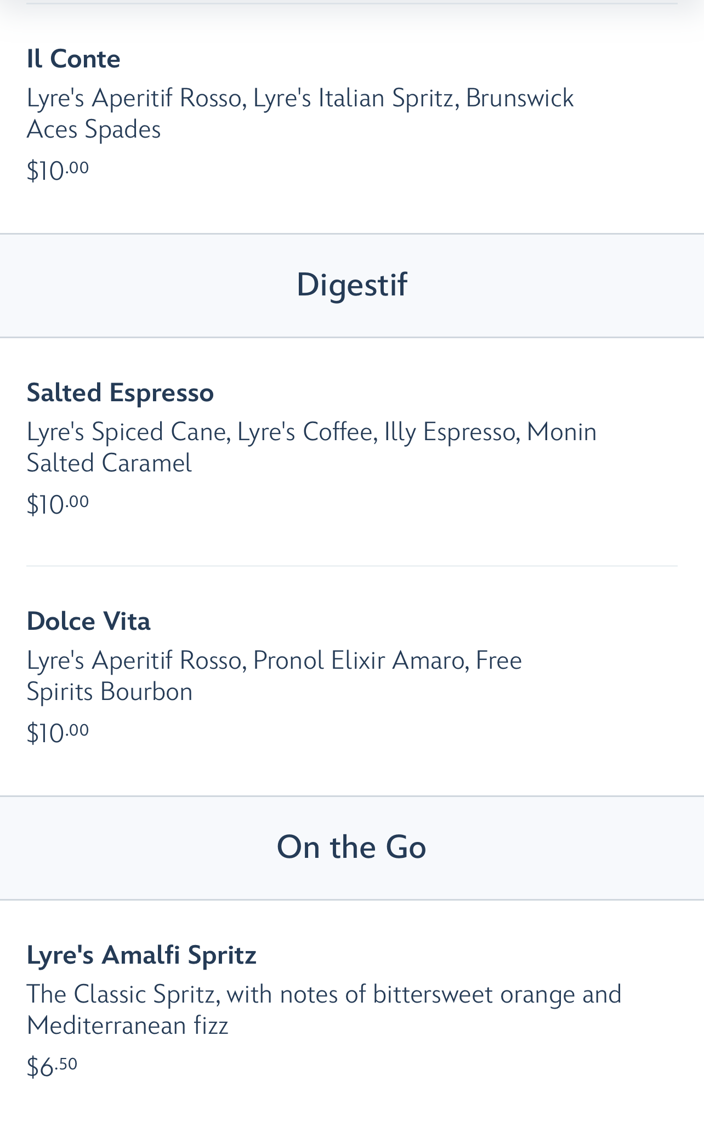Viewport: 704px width, 1127px height.
Task: Tap the $6.50 Amalfi Spritz price
Action: pos(52,1067)
